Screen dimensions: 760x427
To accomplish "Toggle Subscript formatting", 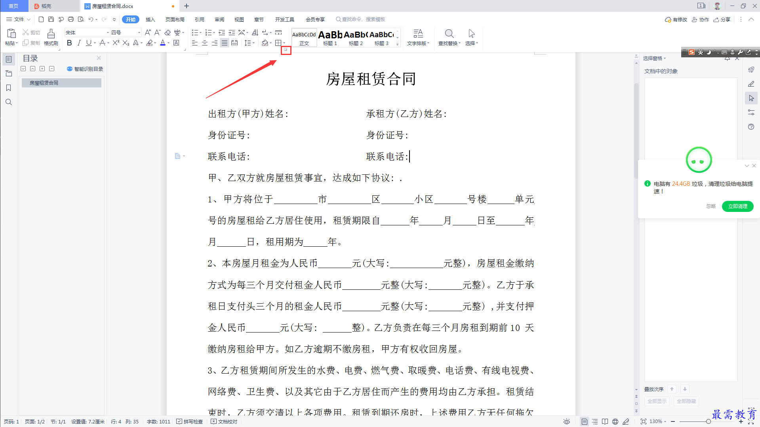I will 126,43.
